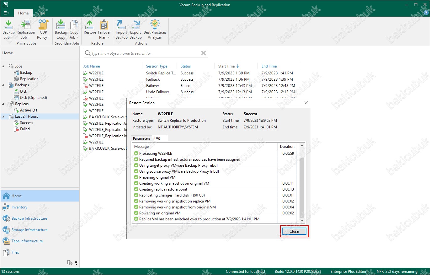This screenshot has height=275, width=430.
Task: Select 'Preparing original VM' log entry
Action: click(x=215, y=177)
